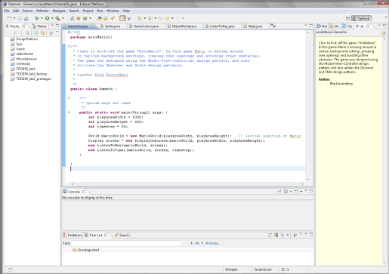Open the Window menu
Screen dimensions: 389x274
[x=113, y=11]
